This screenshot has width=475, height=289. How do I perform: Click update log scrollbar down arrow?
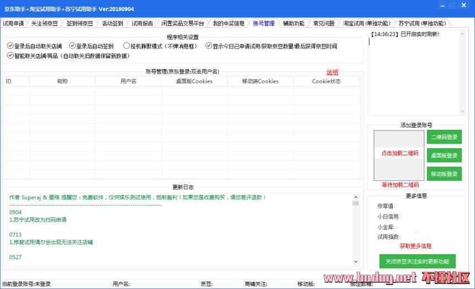click(356, 261)
